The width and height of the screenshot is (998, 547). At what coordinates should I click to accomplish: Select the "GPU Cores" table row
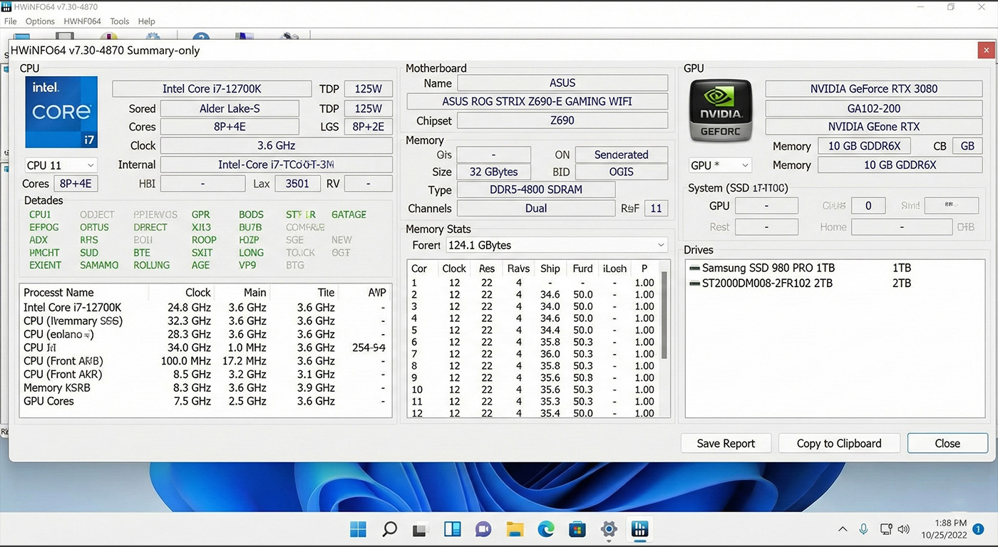[205, 402]
